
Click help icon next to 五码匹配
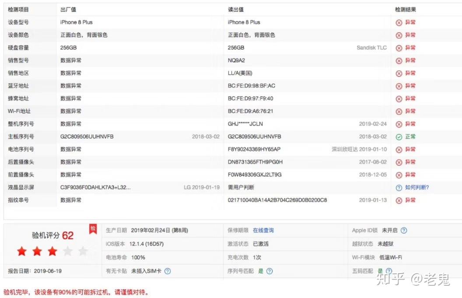click(x=389, y=270)
